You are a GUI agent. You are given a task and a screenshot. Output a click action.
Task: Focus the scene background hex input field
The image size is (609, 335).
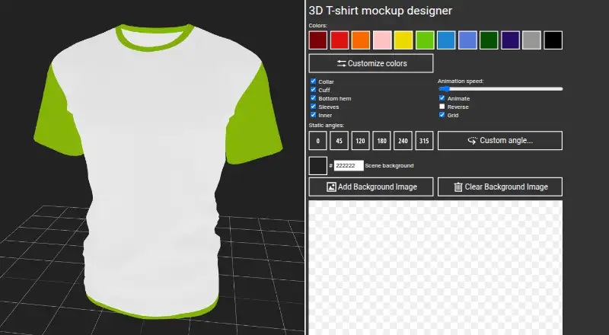[349, 165]
